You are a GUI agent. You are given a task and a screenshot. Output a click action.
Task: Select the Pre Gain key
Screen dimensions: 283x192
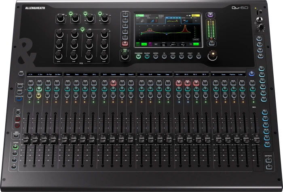[19, 86]
